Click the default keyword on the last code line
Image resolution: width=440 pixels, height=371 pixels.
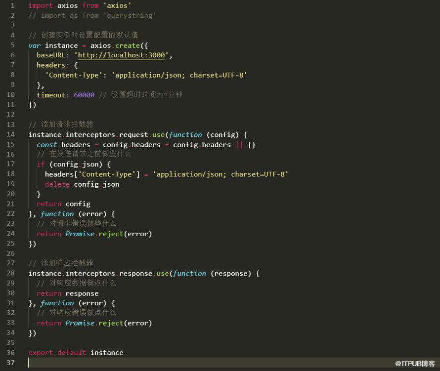point(72,353)
